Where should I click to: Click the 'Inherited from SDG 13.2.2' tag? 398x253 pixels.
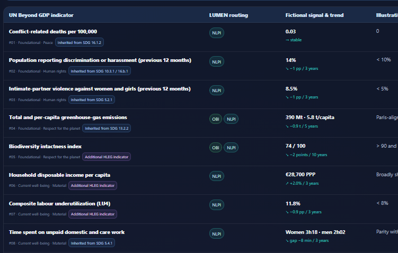pos(107,128)
